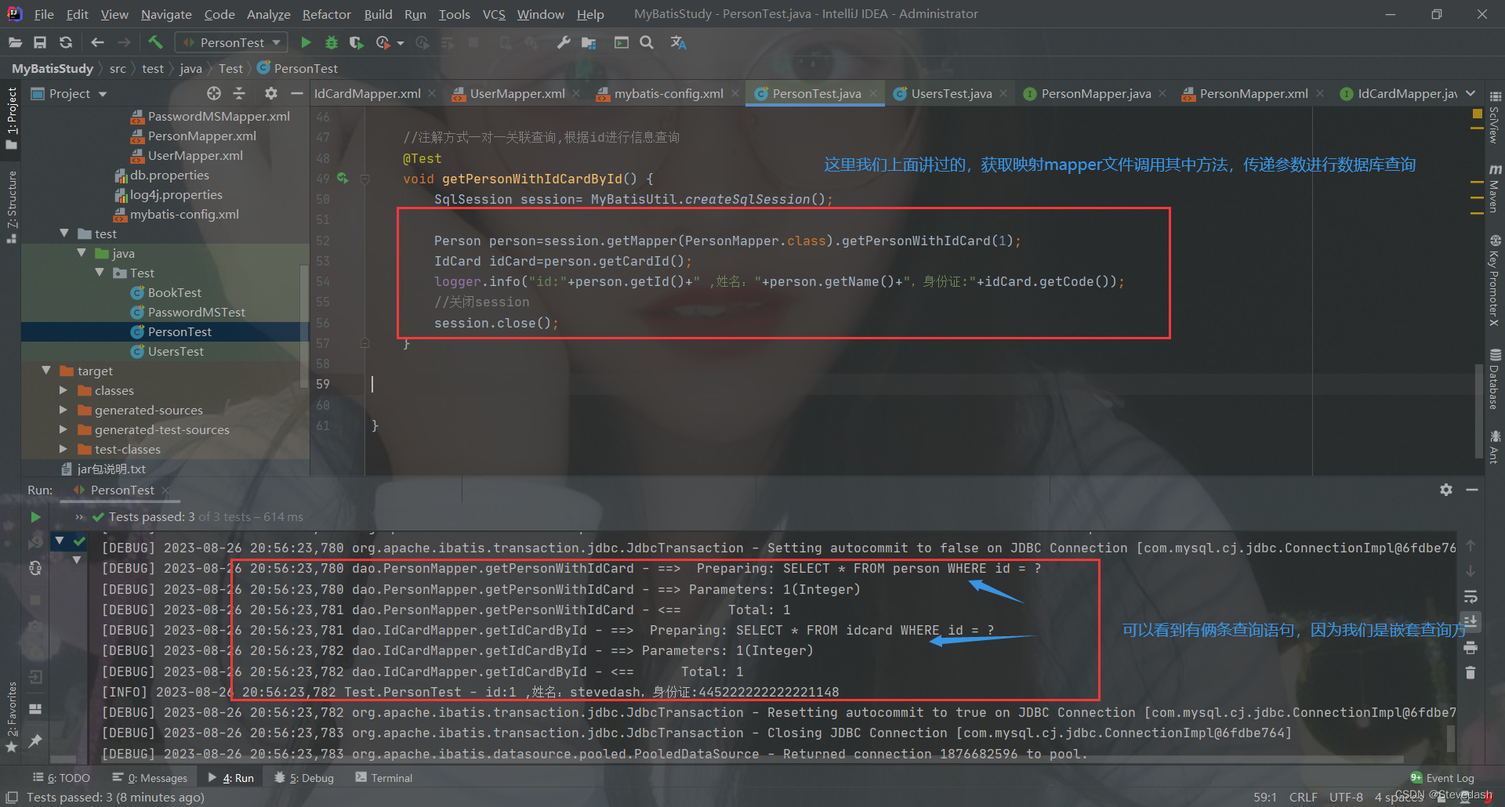This screenshot has height=807, width=1505.
Task: Collapse all in Project panel icon
Action: pyautogui.click(x=239, y=93)
